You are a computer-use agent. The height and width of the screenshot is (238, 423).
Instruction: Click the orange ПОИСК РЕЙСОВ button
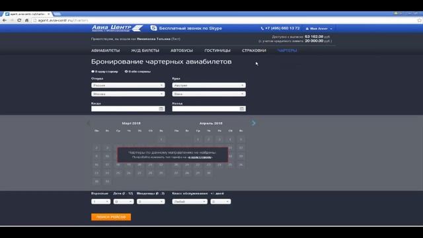111,217
